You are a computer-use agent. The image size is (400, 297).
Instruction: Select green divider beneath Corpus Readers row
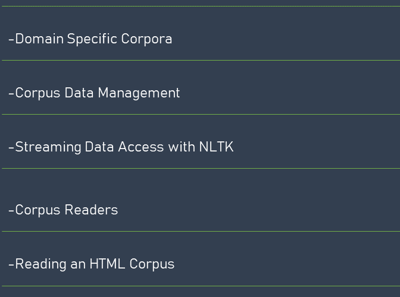click(201, 231)
